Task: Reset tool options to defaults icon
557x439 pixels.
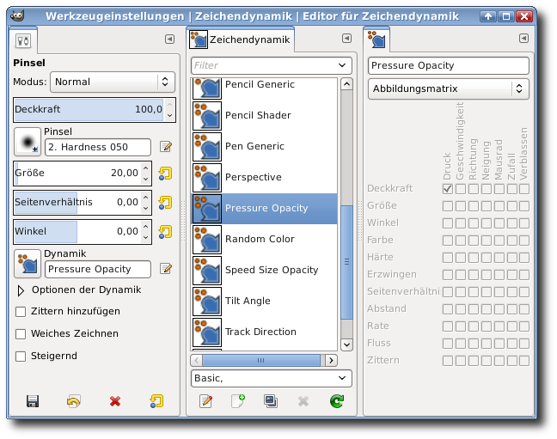Action: 156,401
